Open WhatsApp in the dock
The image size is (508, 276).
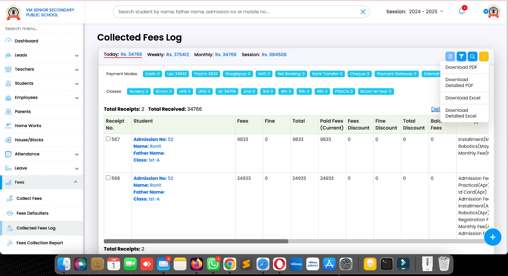click(x=213, y=264)
